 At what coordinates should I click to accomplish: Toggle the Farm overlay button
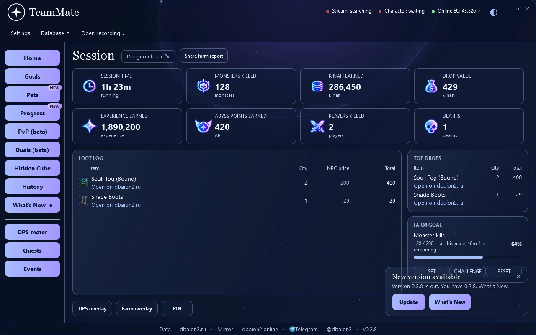pyautogui.click(x=137, y=309)
